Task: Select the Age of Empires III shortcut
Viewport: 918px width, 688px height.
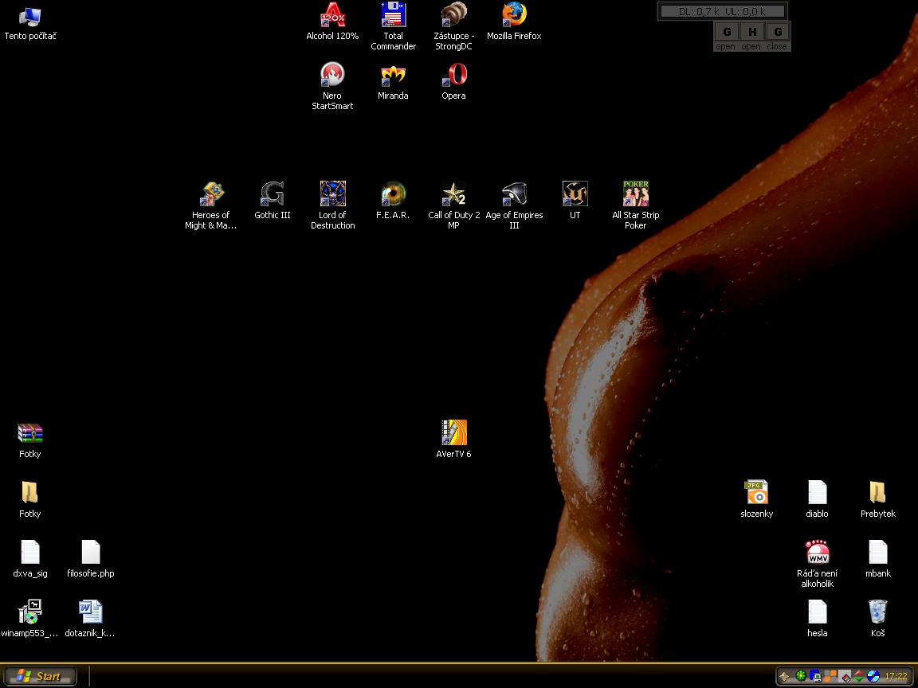Action: [x=514, y=195]
